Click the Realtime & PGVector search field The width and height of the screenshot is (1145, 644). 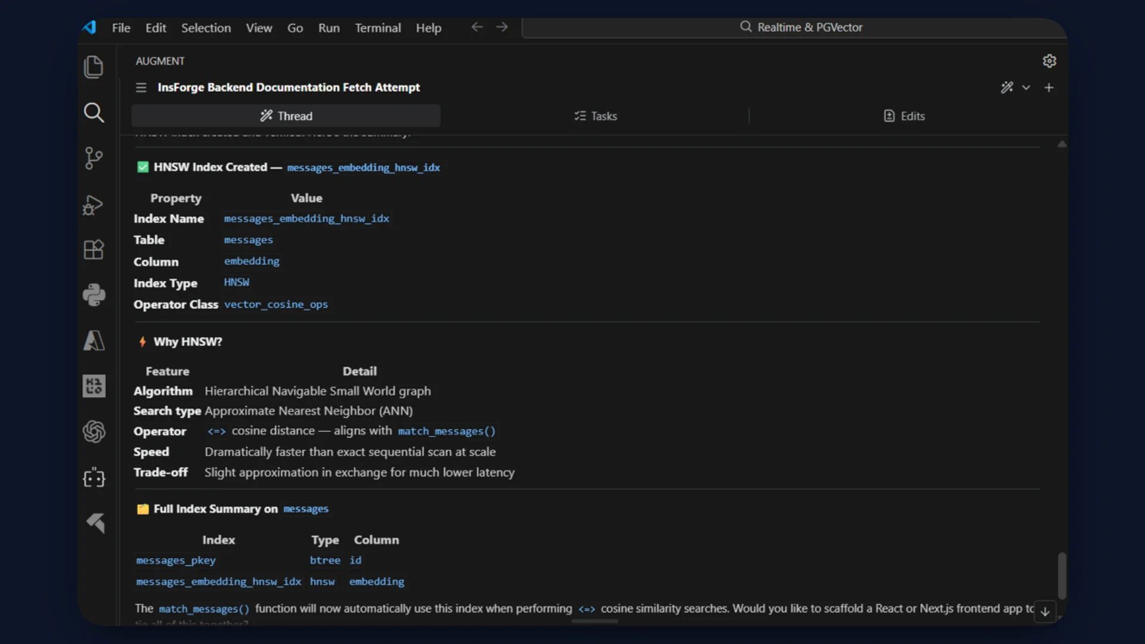click(801, 27)
